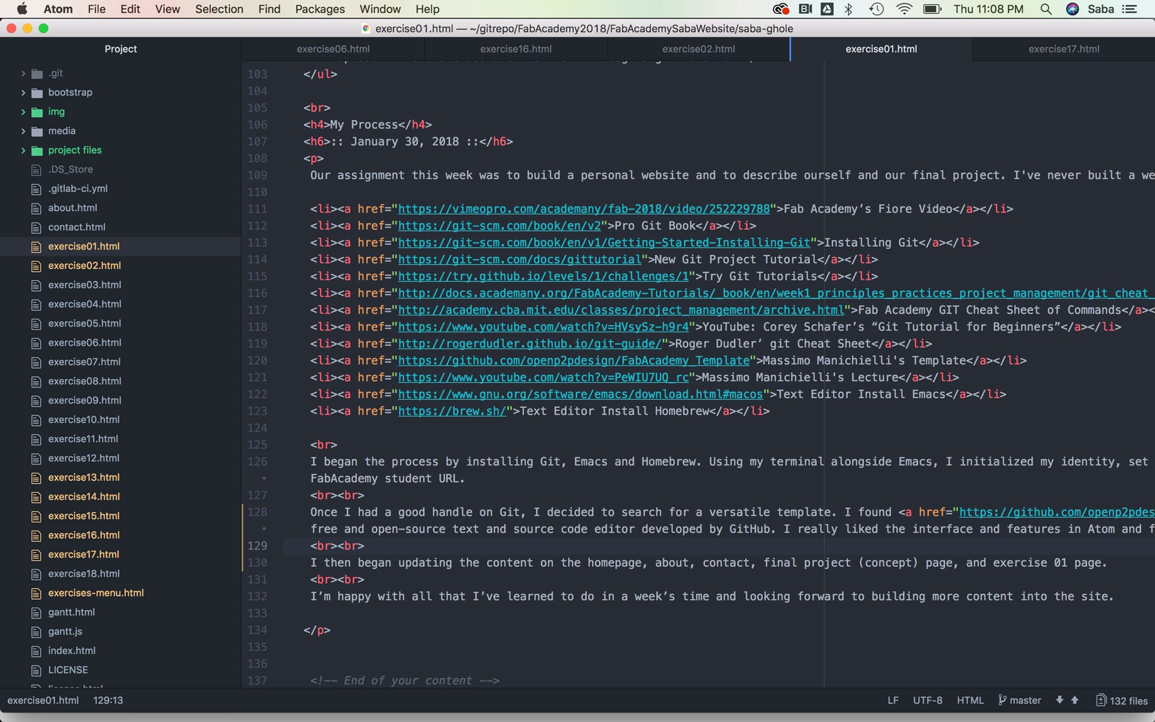
Task: Click file icon next to about.html
Action: [36, 208]
